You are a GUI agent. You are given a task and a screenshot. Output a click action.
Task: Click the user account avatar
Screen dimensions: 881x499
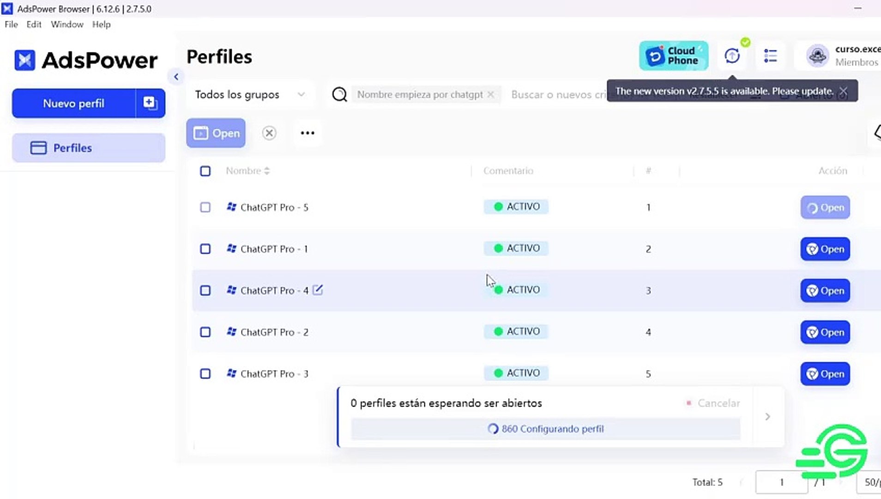tap(817, 56)
